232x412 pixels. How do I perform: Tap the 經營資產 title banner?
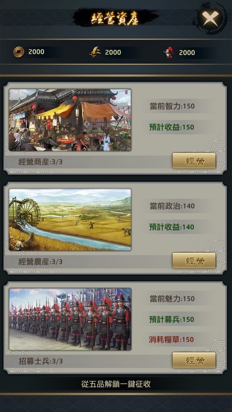(x=115, y=18)
